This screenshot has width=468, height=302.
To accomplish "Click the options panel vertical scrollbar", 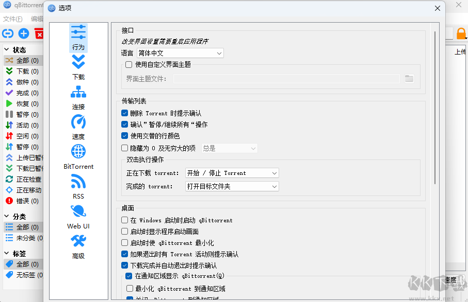I will pos(435,107).
